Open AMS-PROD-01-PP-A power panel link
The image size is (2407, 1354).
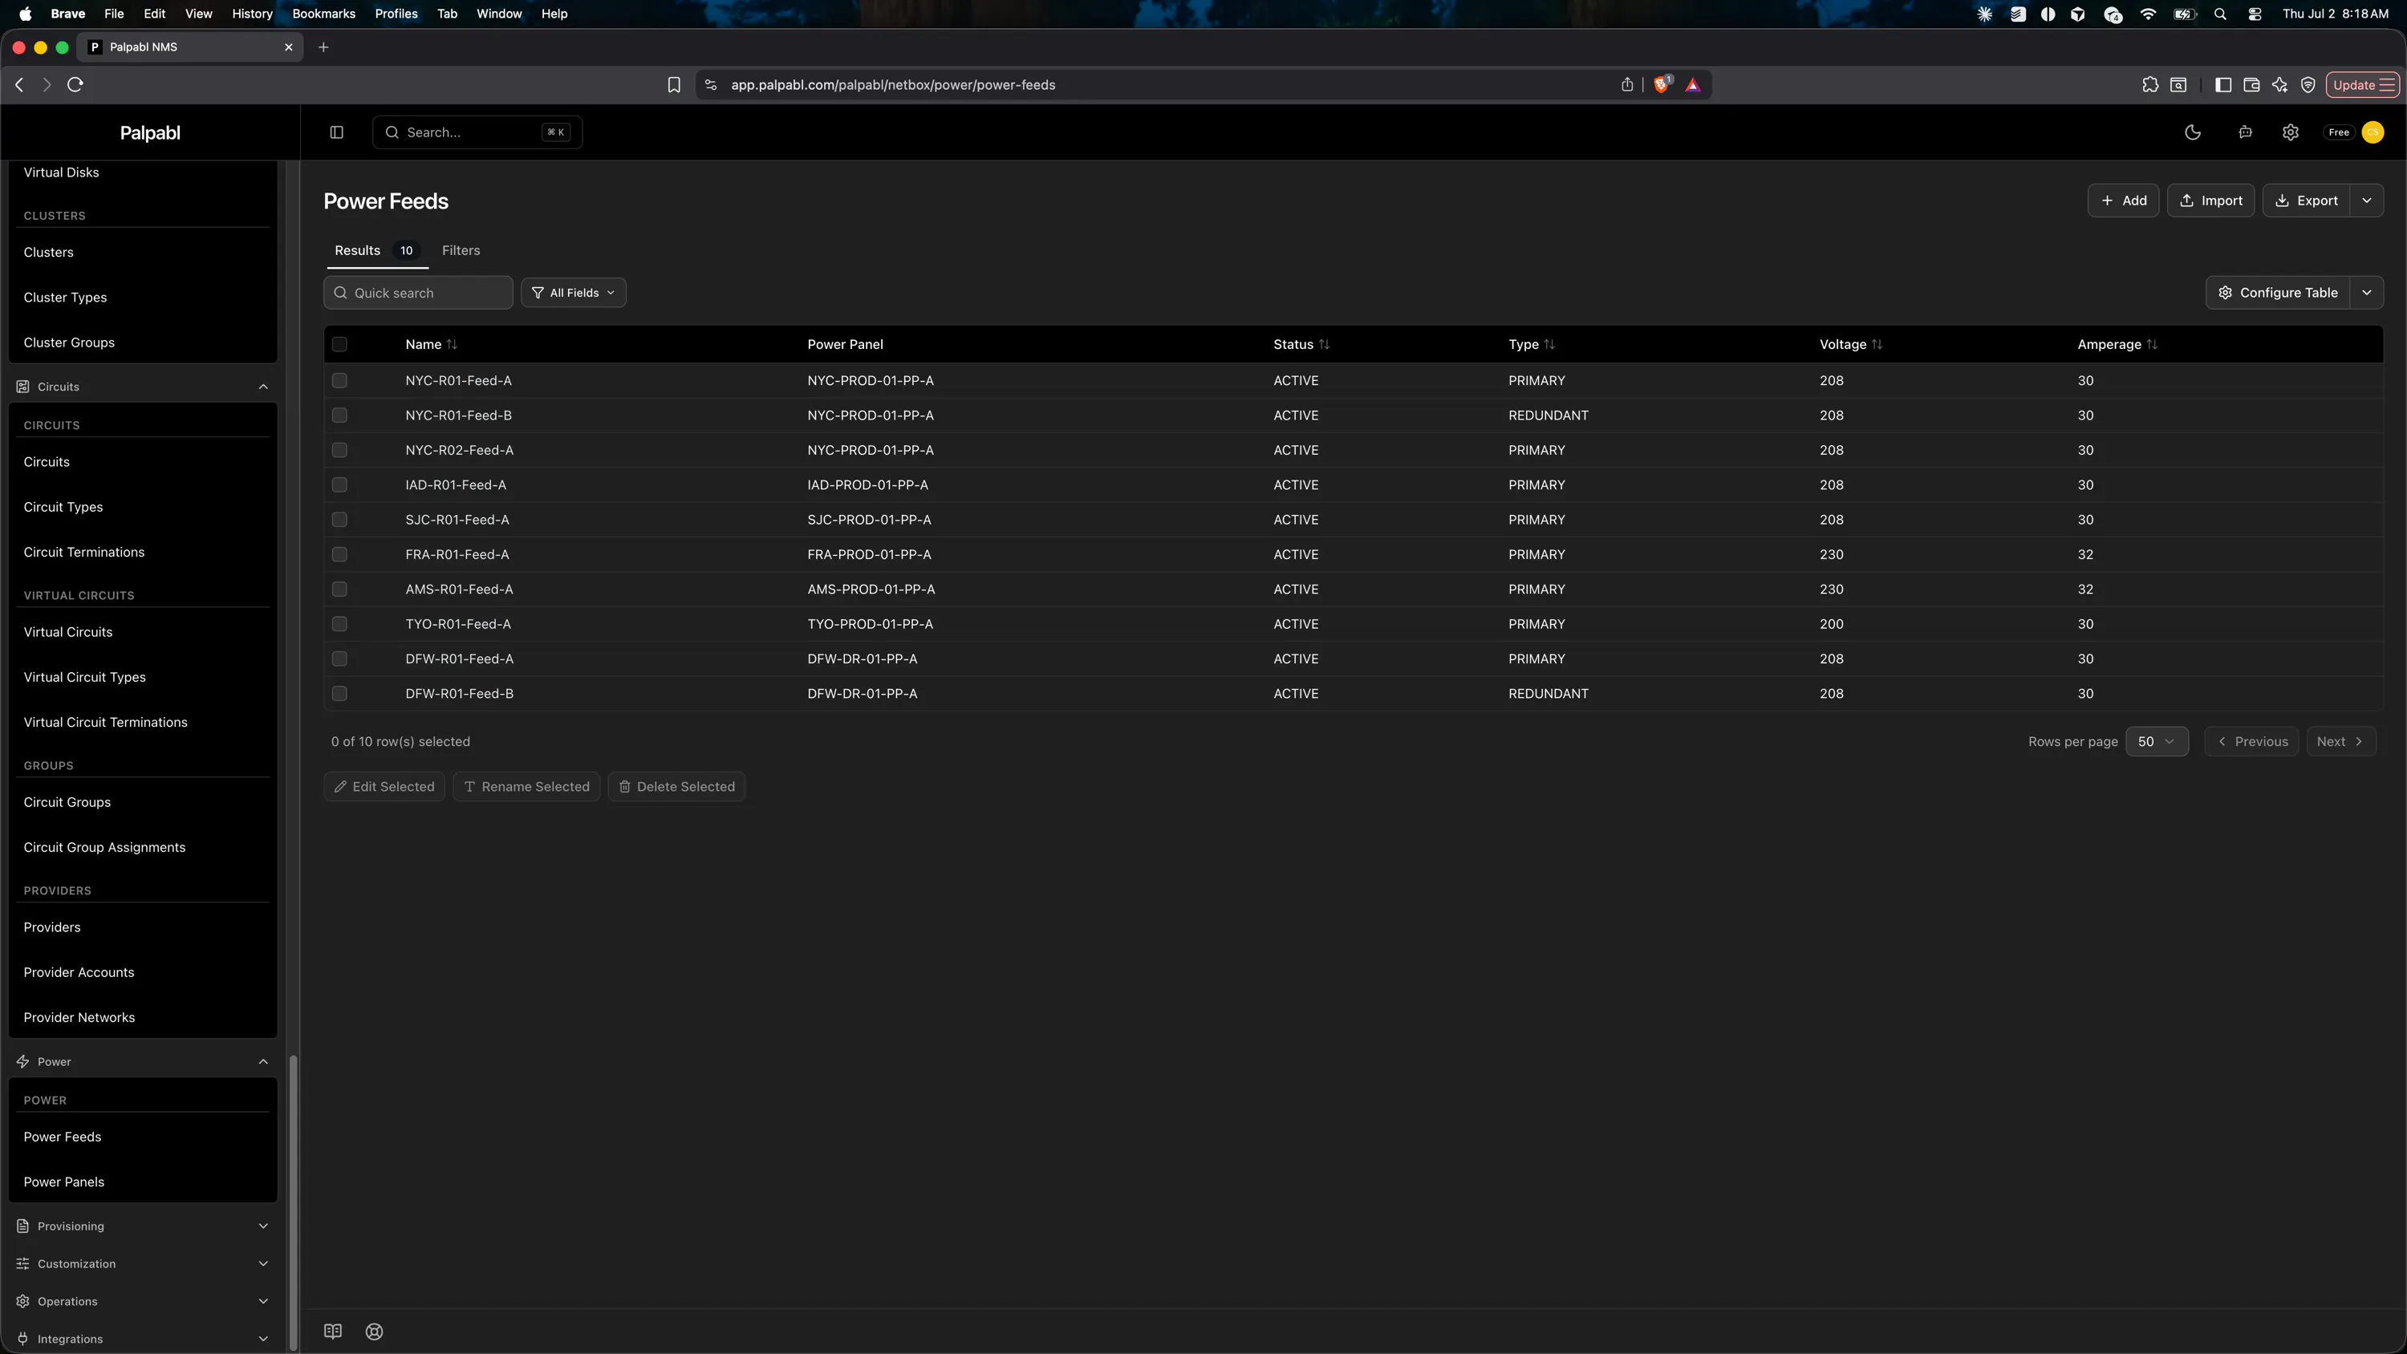[871, 590]
